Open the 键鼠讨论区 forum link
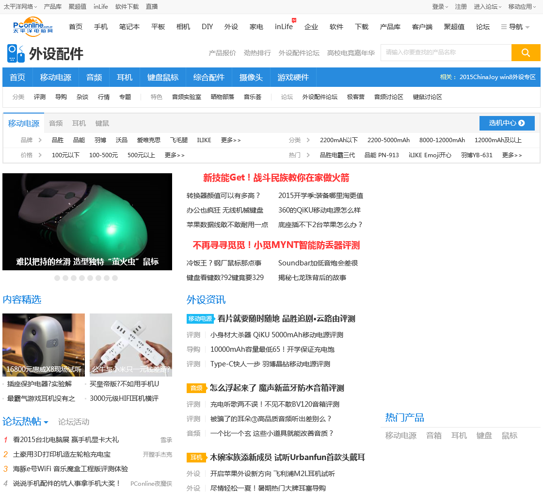This screenshot has width=543, height=494. (427, 97)
